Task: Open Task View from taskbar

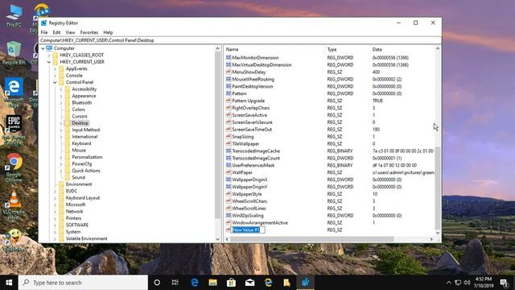Action: 175,283
